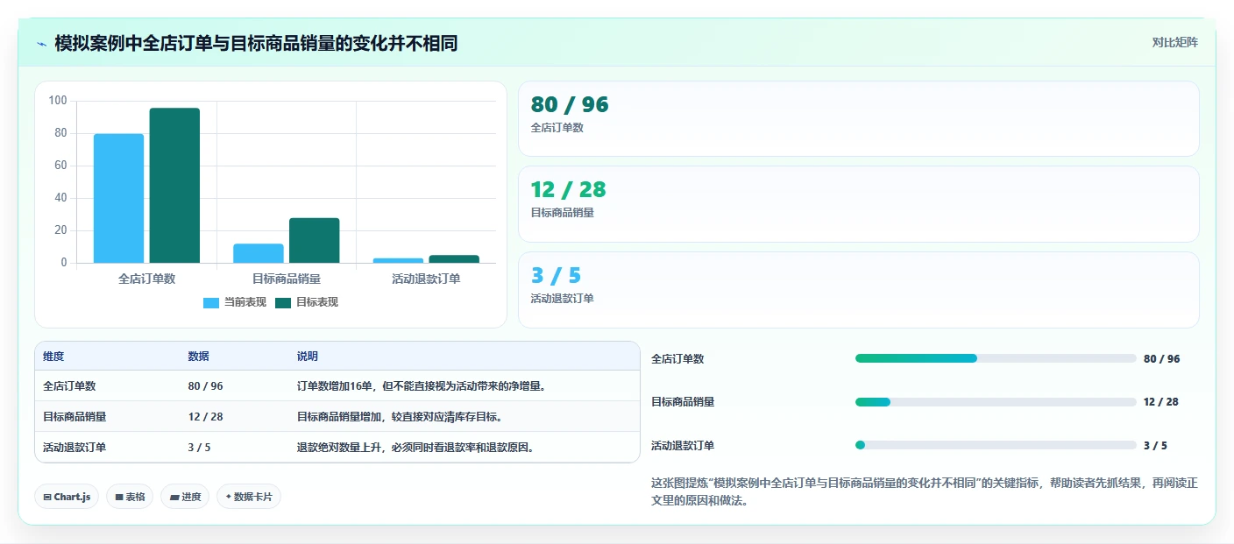Click the 活动退款订单 x-axis label in chart
1234x544 pixels.
426,279
